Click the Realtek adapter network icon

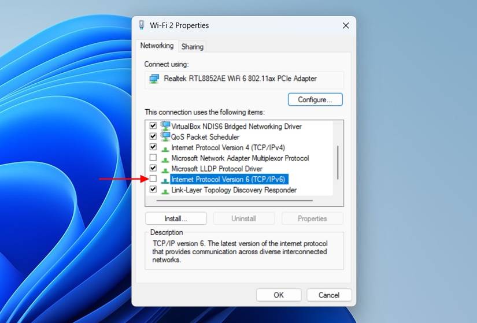pyautogui.click(x=154, y=79)
